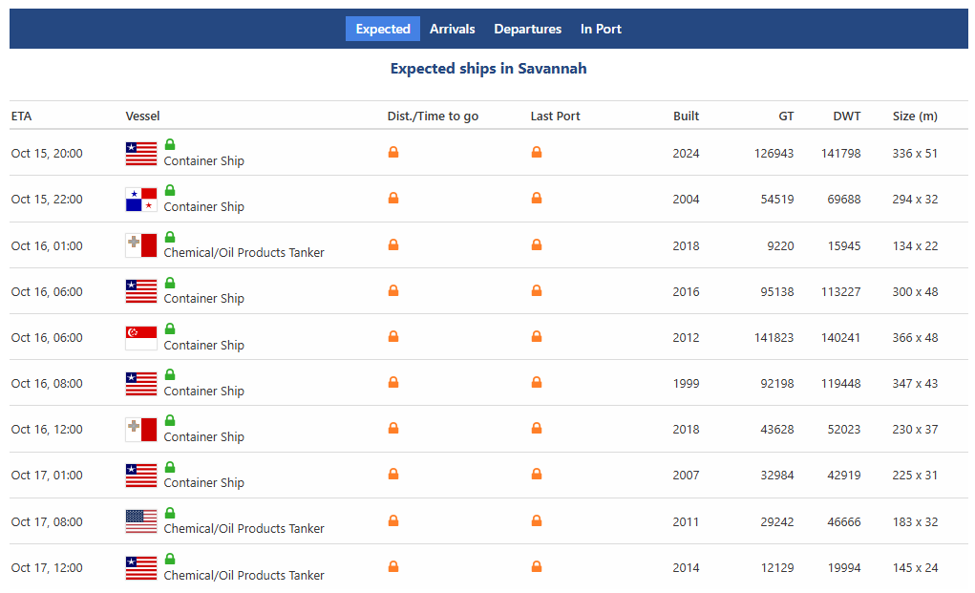This screenshot has height=593, width=975.
Task: Click green lock icon in Oct 16, 12:00 row
Action: (170, 420)
